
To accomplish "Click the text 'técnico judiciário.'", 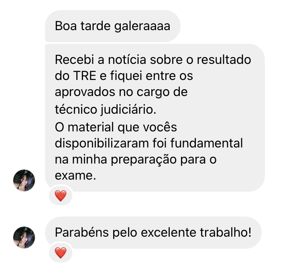I will (106, 110).
